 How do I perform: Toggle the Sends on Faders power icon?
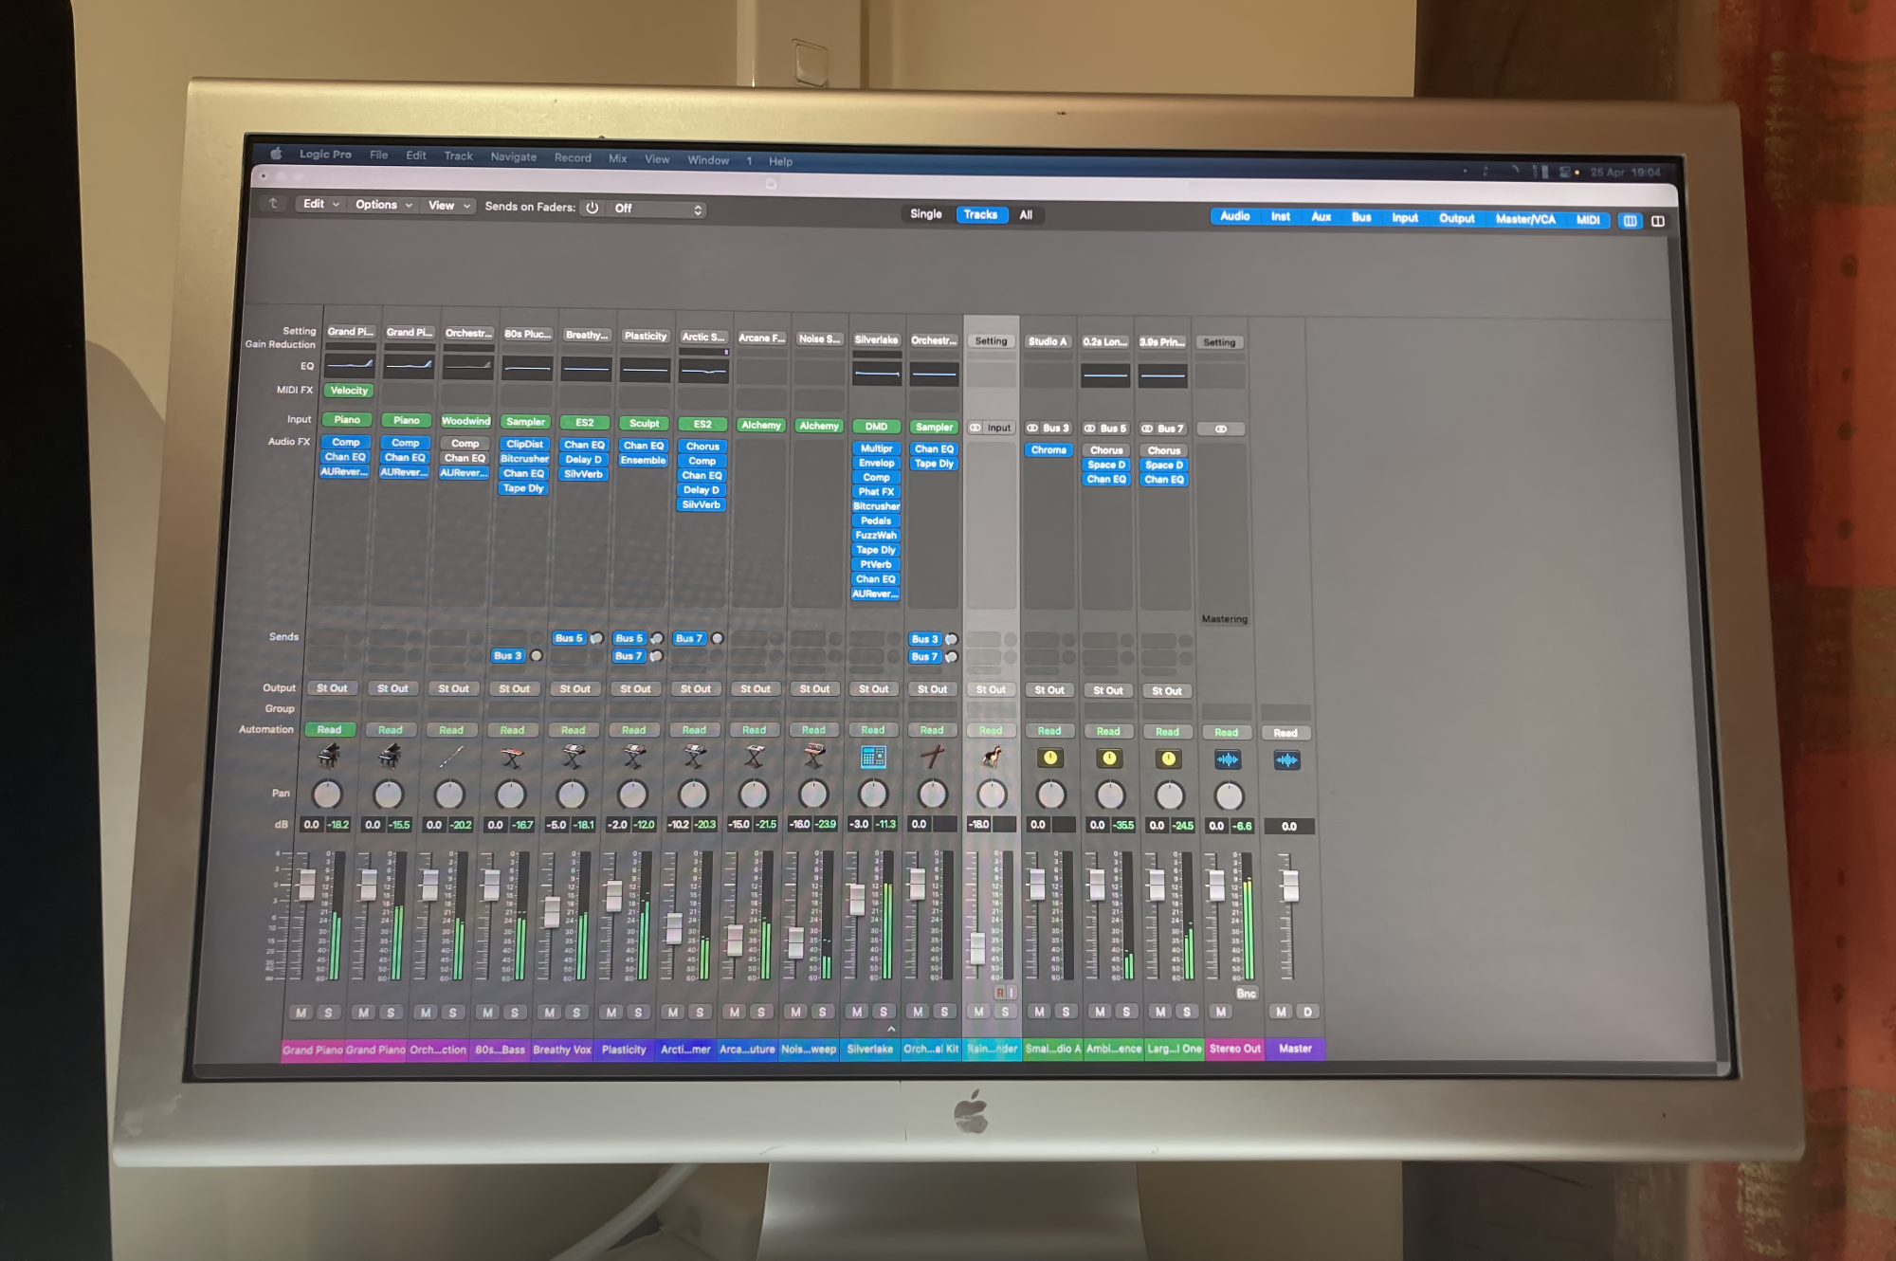click(592, 208)
